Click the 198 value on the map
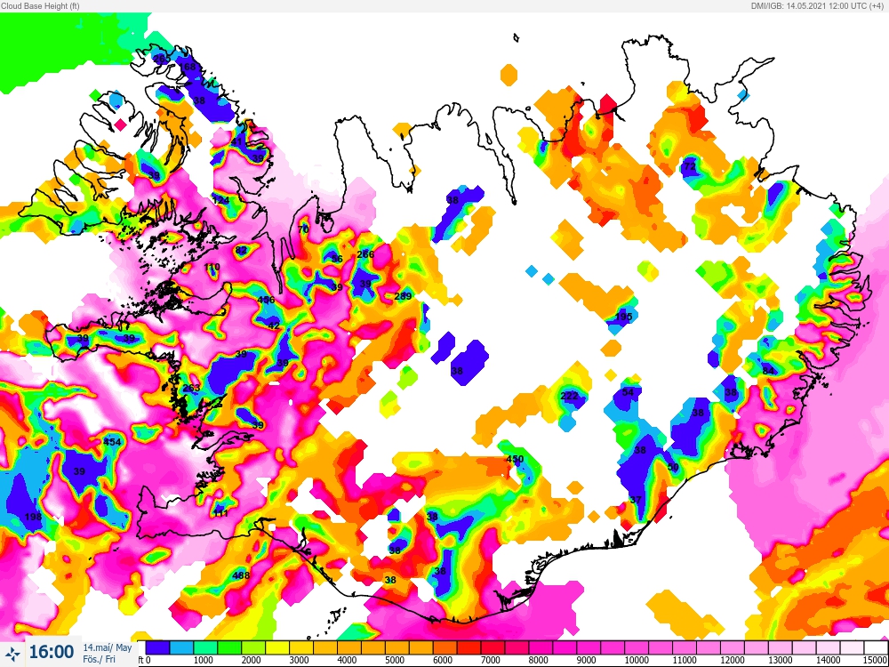 pos(34,517)
